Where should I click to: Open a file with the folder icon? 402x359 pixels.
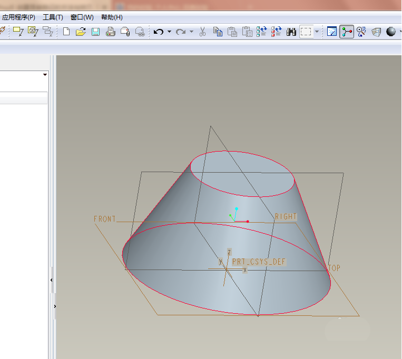click(81, 32)
